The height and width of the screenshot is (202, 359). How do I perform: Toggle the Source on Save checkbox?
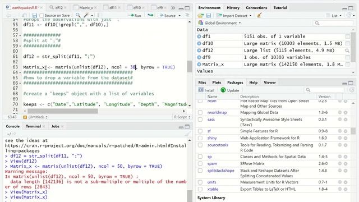click(42, 16)
